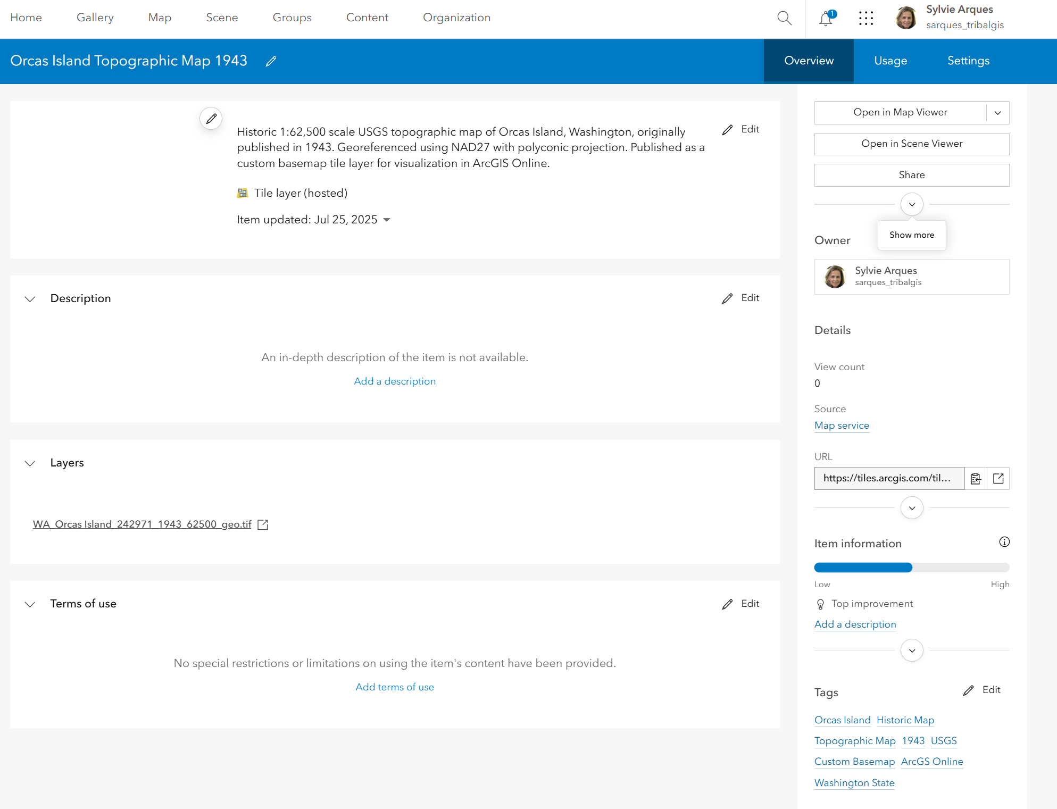The image size is (1057, 809).
Task: Click Add terms of use link
Action: (x=395, y=687)
